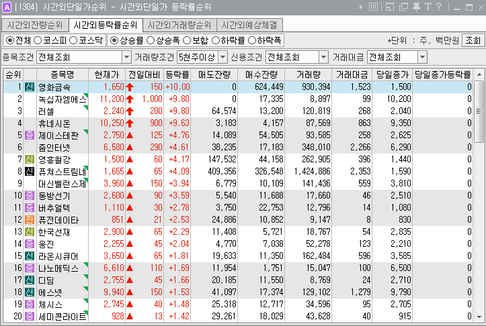Click the 증 badge next to 체시스
The height and width of the screenshot is (326, 486).
[30, 304]
